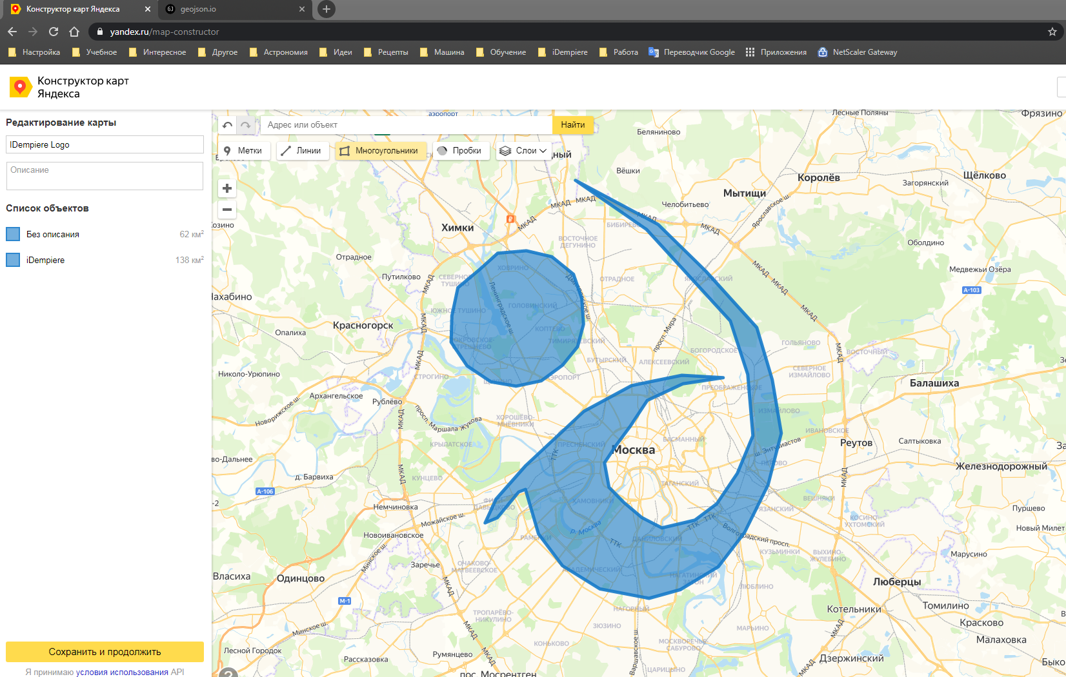Click the blue swatch beside iDempiere
The height and width of the screenshot is (677, 1066).
click(x=13, y=260)
